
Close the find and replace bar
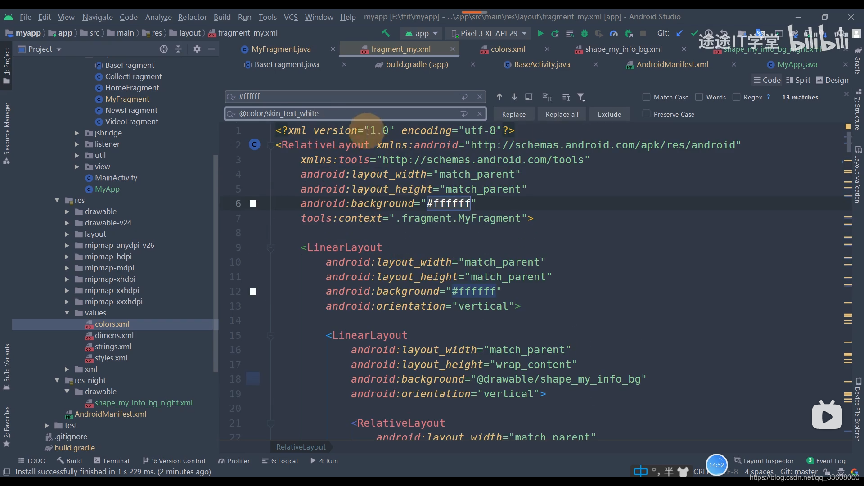click(x=846, y=94)
